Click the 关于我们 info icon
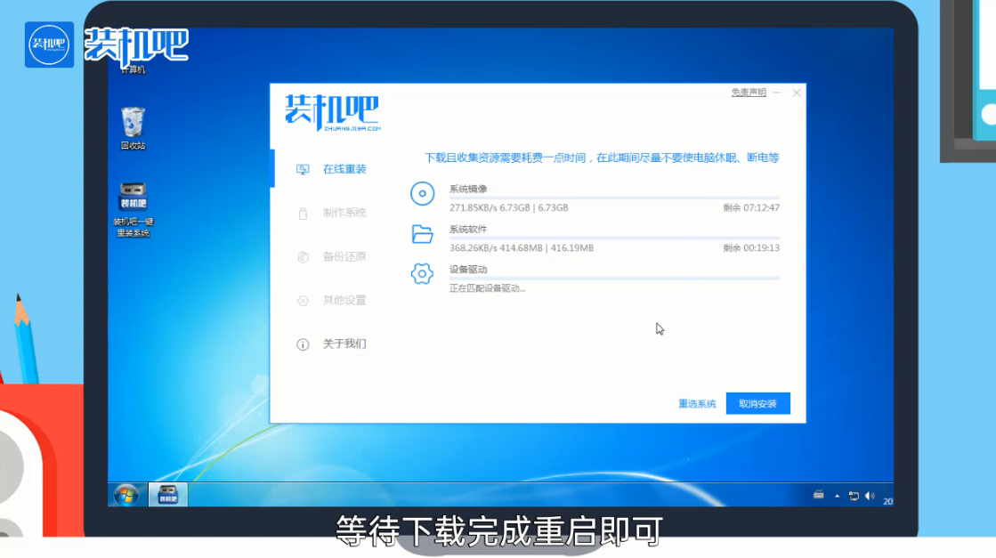Viewport: 996px width, 558px height. point(303,344)
